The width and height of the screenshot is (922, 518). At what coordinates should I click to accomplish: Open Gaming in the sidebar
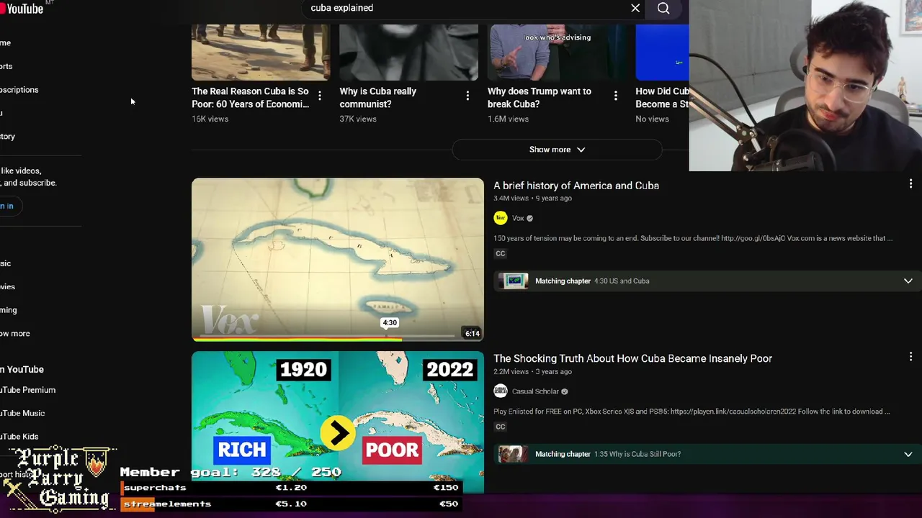[x=9, y=310]
